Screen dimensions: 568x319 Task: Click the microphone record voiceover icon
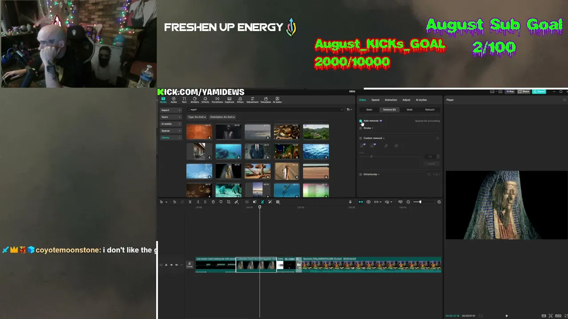click(350, 202)
